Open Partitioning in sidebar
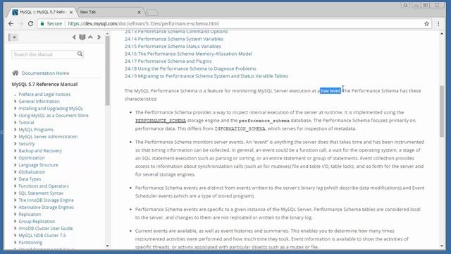This screenshot has height=254, width=451. click(30, 243)
